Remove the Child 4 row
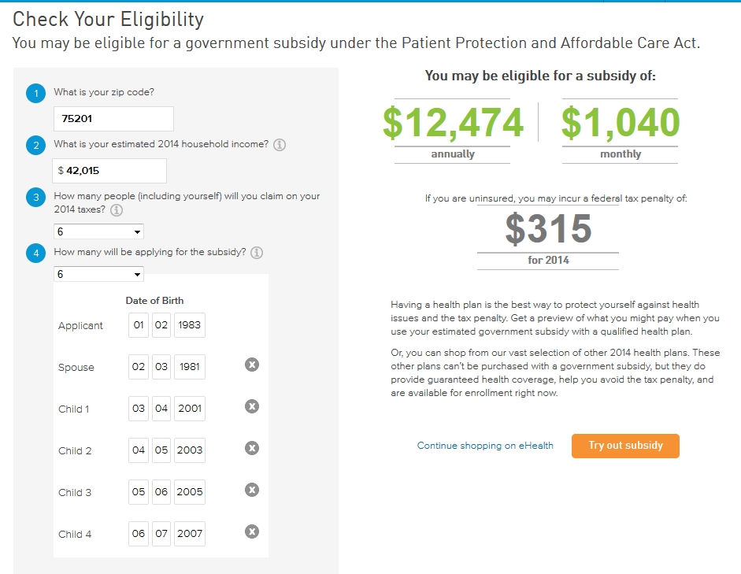Image resolution: width=741 pixels, height=574 pixels. pos(252,531)
